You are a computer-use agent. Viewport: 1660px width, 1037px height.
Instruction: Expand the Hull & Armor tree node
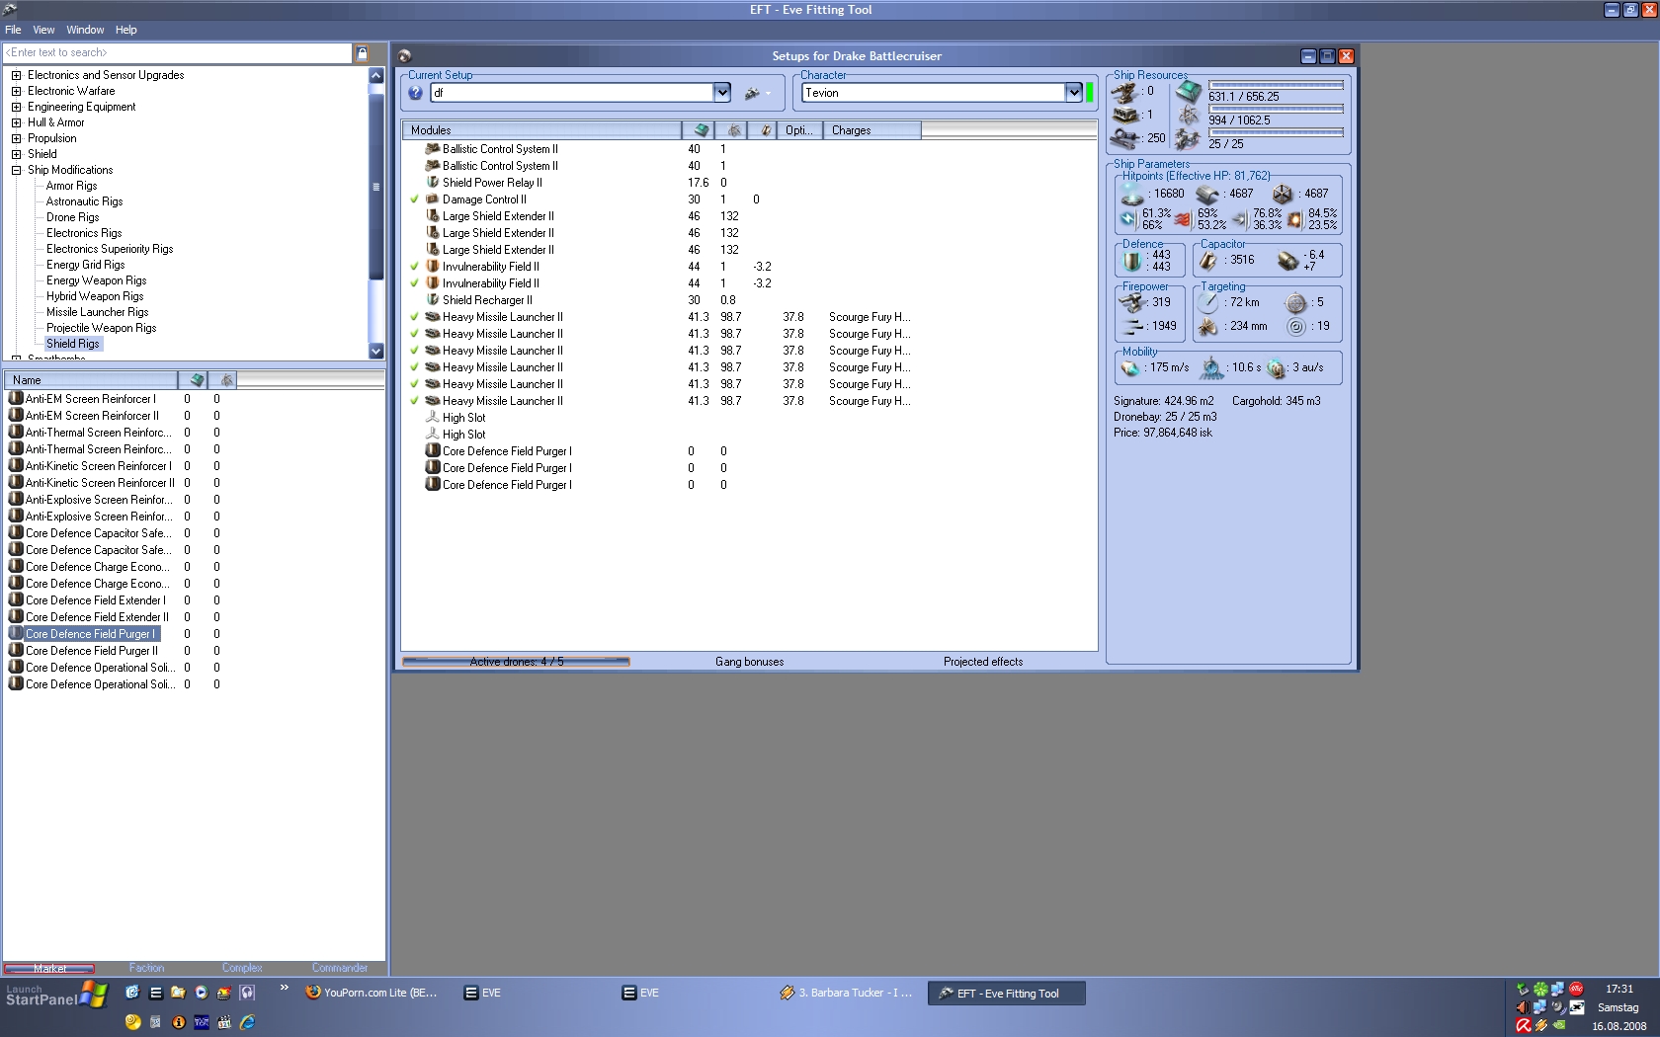click(x=16, y=122)
